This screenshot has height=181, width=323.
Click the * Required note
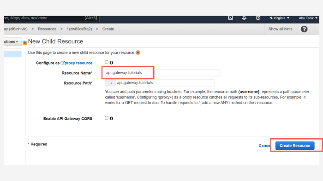(x=38, y=144)
